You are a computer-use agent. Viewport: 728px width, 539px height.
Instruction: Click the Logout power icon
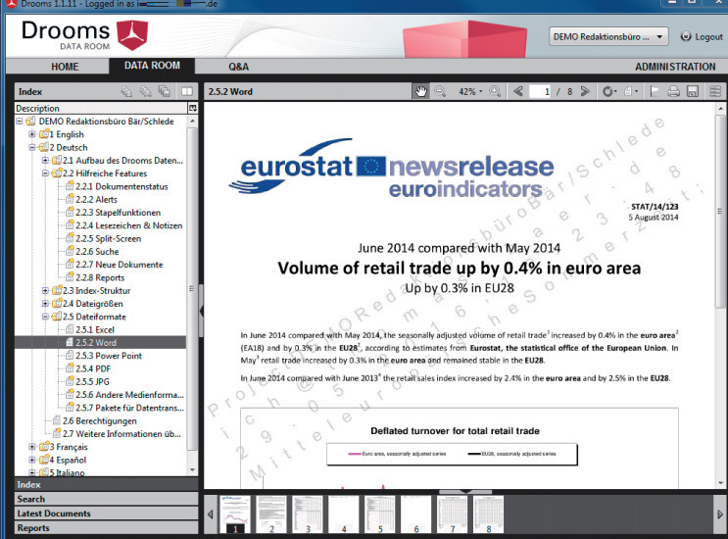tap(685, 36)
